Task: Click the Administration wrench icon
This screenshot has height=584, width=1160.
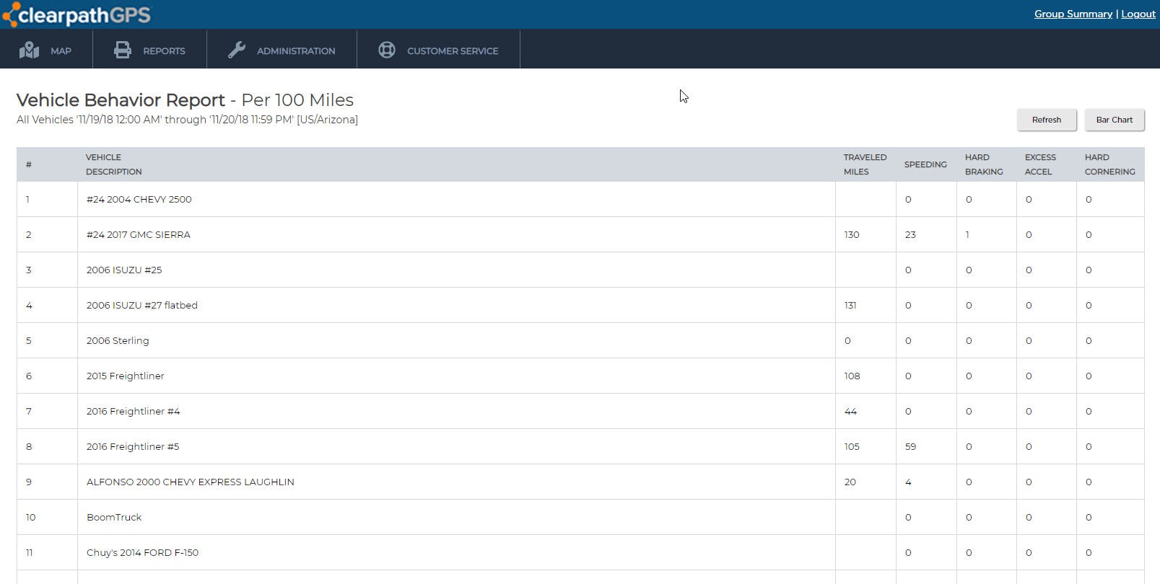Action: tap(237, 50)
